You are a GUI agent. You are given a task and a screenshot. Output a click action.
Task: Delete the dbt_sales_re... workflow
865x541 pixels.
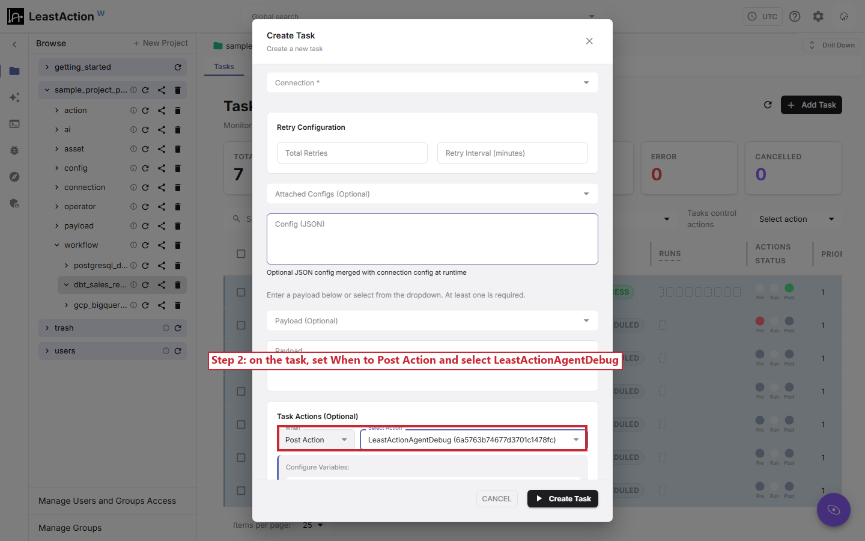(x=178, y=285)
